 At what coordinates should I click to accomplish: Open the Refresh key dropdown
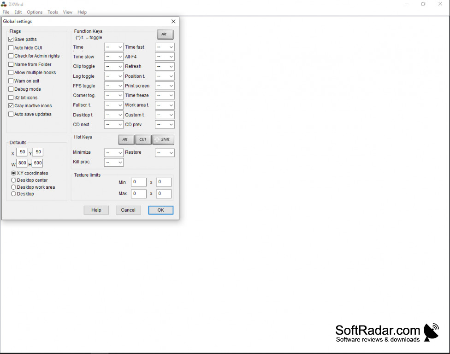(165, 66)
